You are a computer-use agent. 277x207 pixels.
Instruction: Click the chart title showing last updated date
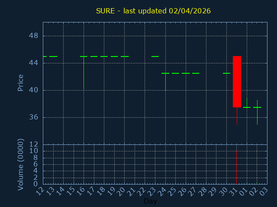[153, 11]
